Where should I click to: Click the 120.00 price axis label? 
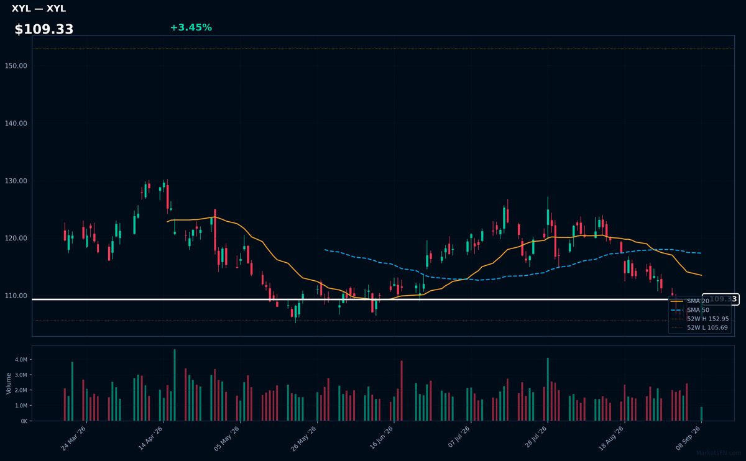pyautogui.click(x=16, y=238)
